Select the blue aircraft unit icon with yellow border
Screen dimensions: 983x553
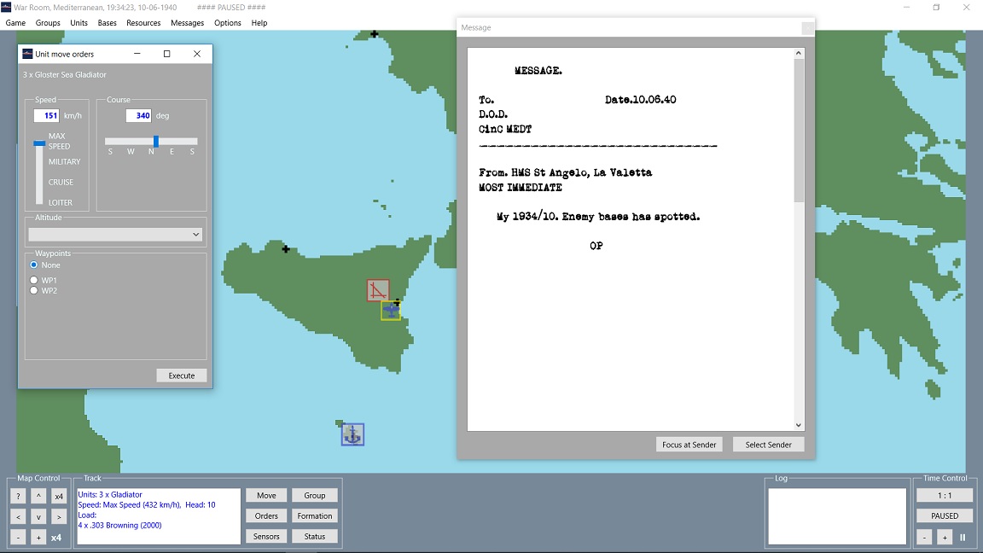(391, 310)
